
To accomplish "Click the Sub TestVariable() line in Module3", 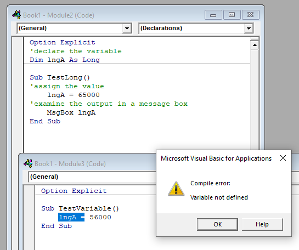I will (x=80, y=208).
